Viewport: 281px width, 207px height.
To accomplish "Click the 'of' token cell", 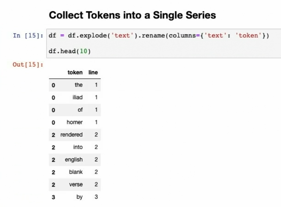I will tap(80, 110).
